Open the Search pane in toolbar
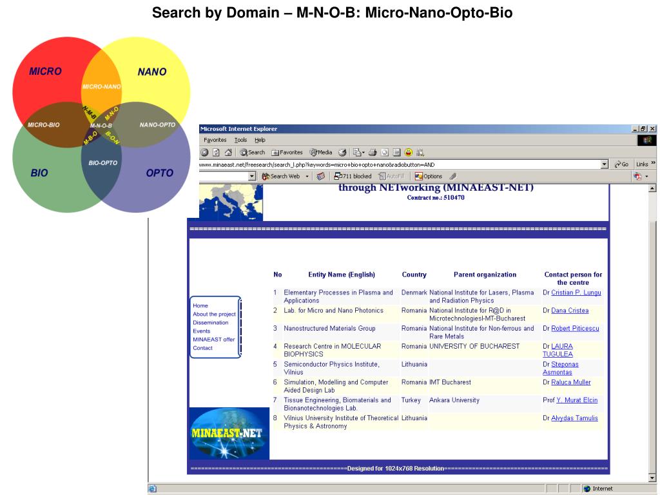 pyautogui.click(x=253, y=152)
